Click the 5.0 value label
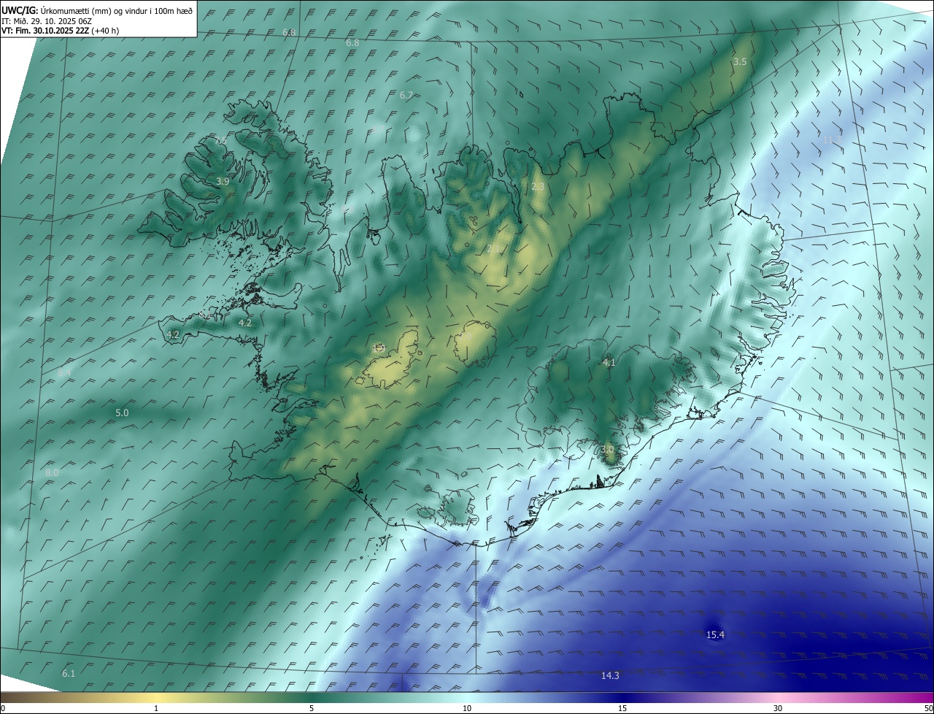Image resolution: width=934 pixels, height=714 pixels. 122,413
